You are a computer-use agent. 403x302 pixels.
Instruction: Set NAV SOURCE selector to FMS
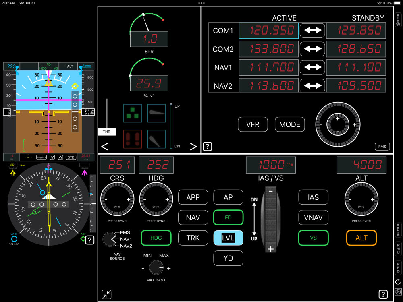125,232
